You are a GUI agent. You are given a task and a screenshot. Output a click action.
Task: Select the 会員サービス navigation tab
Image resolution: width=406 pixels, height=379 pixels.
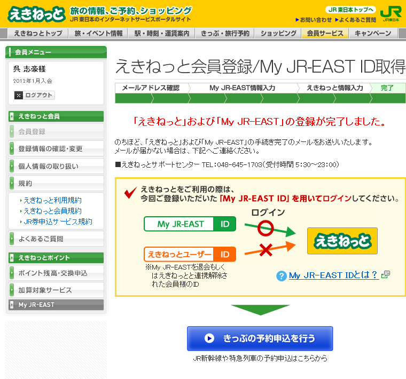[x=325, y=34]
